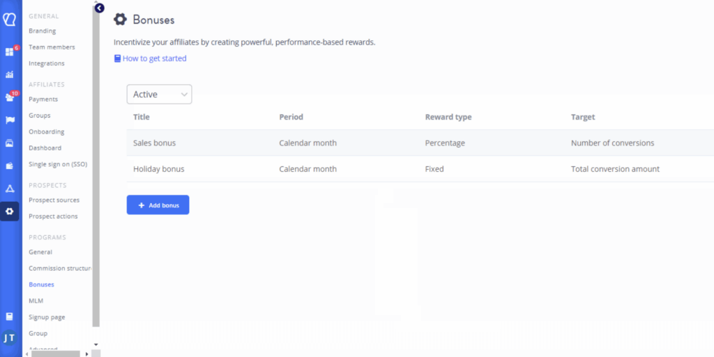Click Percentage in Sales bonus row

coord(446,143)
